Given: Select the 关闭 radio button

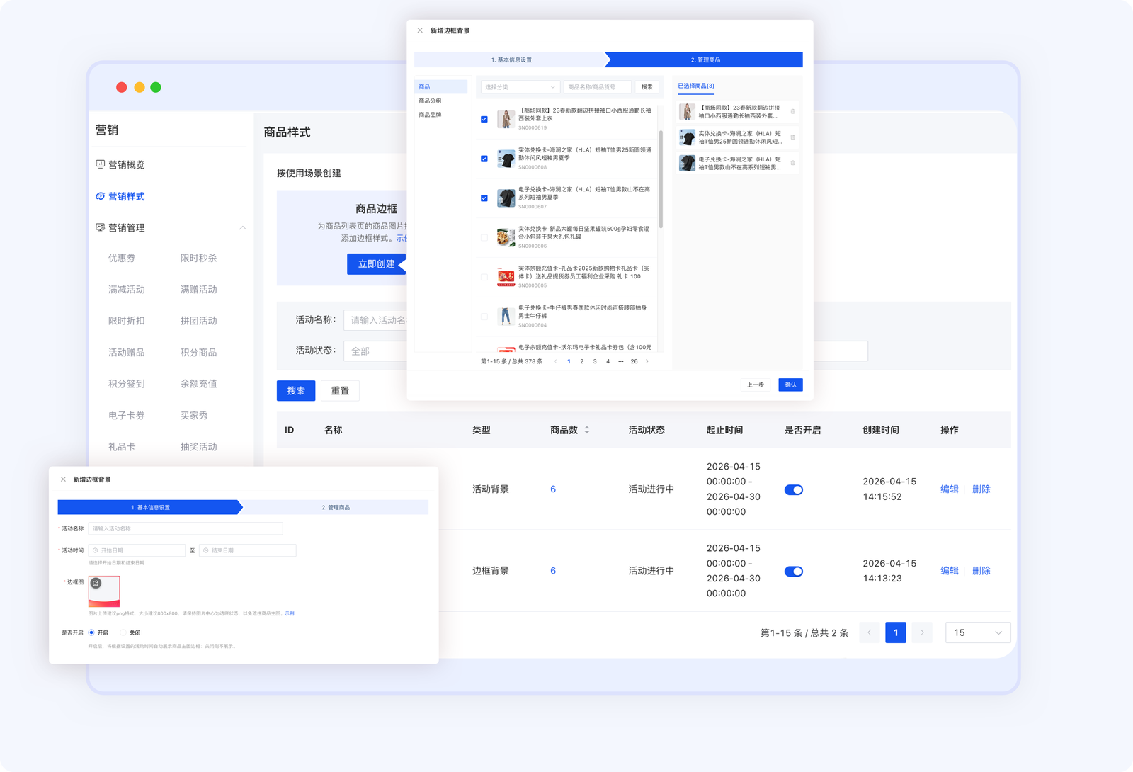Looking at the screenshot, I should (123, 632).
